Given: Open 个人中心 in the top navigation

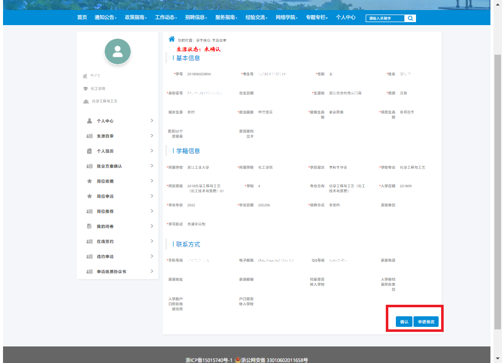Looking at the screenshot, I should point(346,18).
